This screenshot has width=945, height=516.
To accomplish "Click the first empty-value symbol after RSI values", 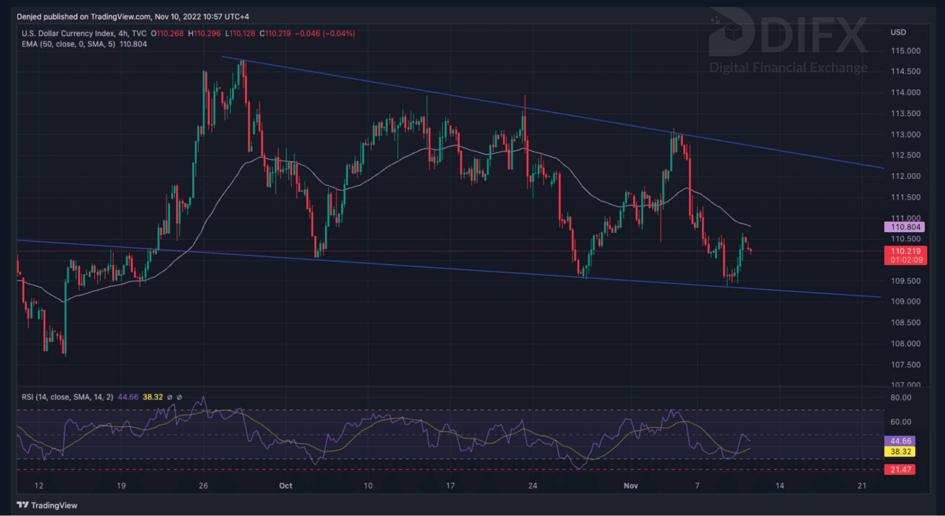I will point(170,397).
